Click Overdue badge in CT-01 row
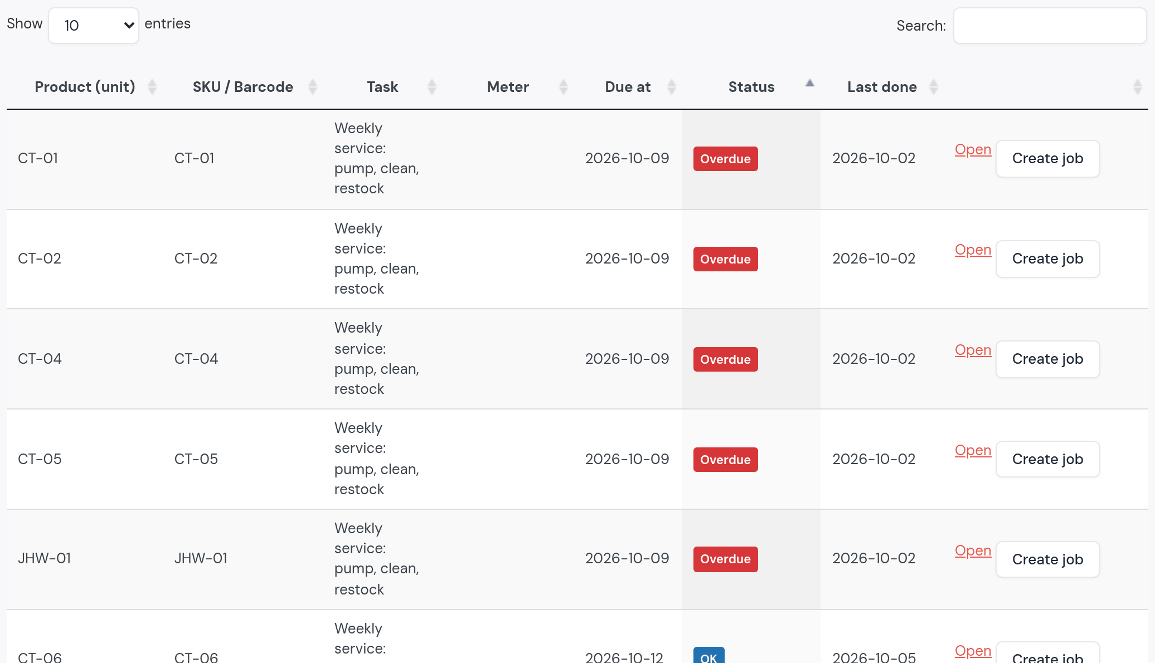The width and height of the screenshot is (1155, 663). click(x=725, y=159)
